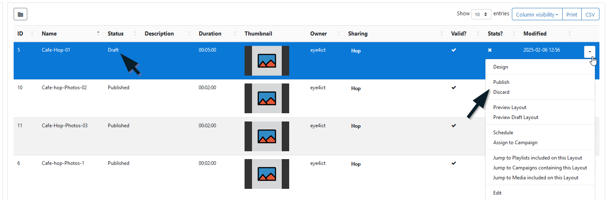Click valid checkmark in Cafe-hop-Photos-1 row
This screenshot has height=200, width=611.
tap(454, 163)
